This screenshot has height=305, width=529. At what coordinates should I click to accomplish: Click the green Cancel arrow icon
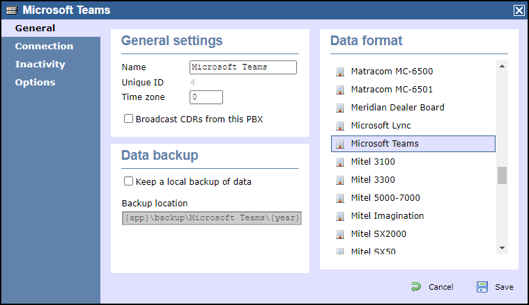point(416,287)
